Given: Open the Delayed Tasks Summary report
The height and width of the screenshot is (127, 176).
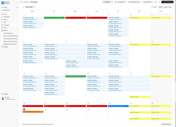Looking at the screenshot, I should tap(10, 44).
